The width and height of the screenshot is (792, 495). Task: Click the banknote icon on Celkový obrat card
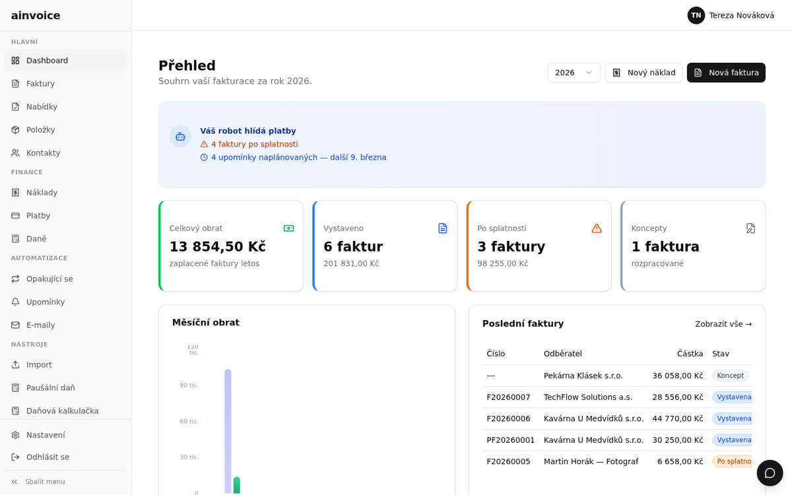(x=288, y=228)
